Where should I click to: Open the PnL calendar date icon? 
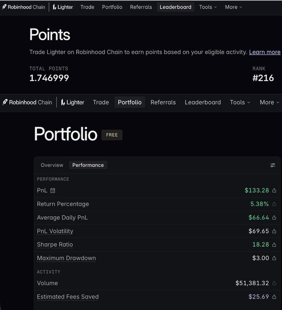[53, 191]
